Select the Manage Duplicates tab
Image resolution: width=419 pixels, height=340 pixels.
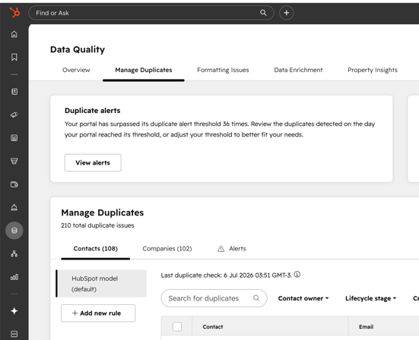[x=144, y=70]
